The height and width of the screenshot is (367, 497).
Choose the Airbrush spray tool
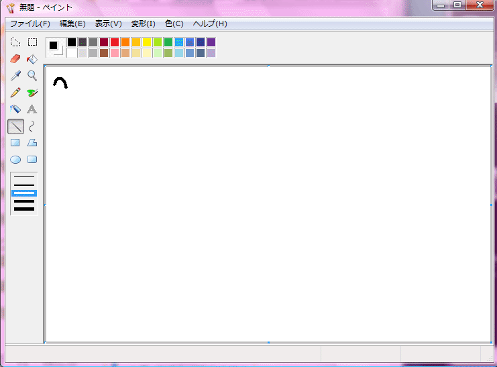[x=15, y=109]
